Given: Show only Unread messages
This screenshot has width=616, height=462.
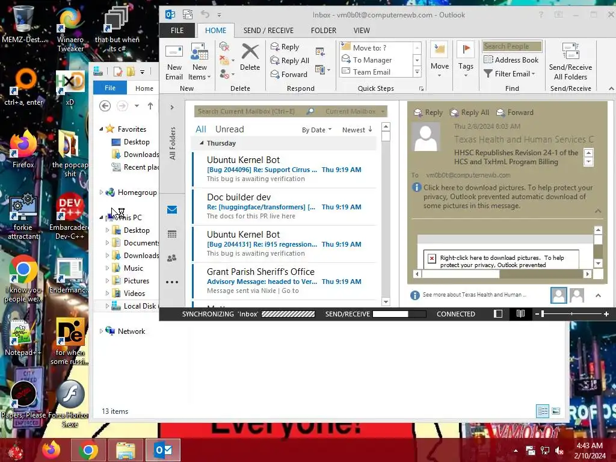Looking at the screenshot, I should click(x=229, y=129).
